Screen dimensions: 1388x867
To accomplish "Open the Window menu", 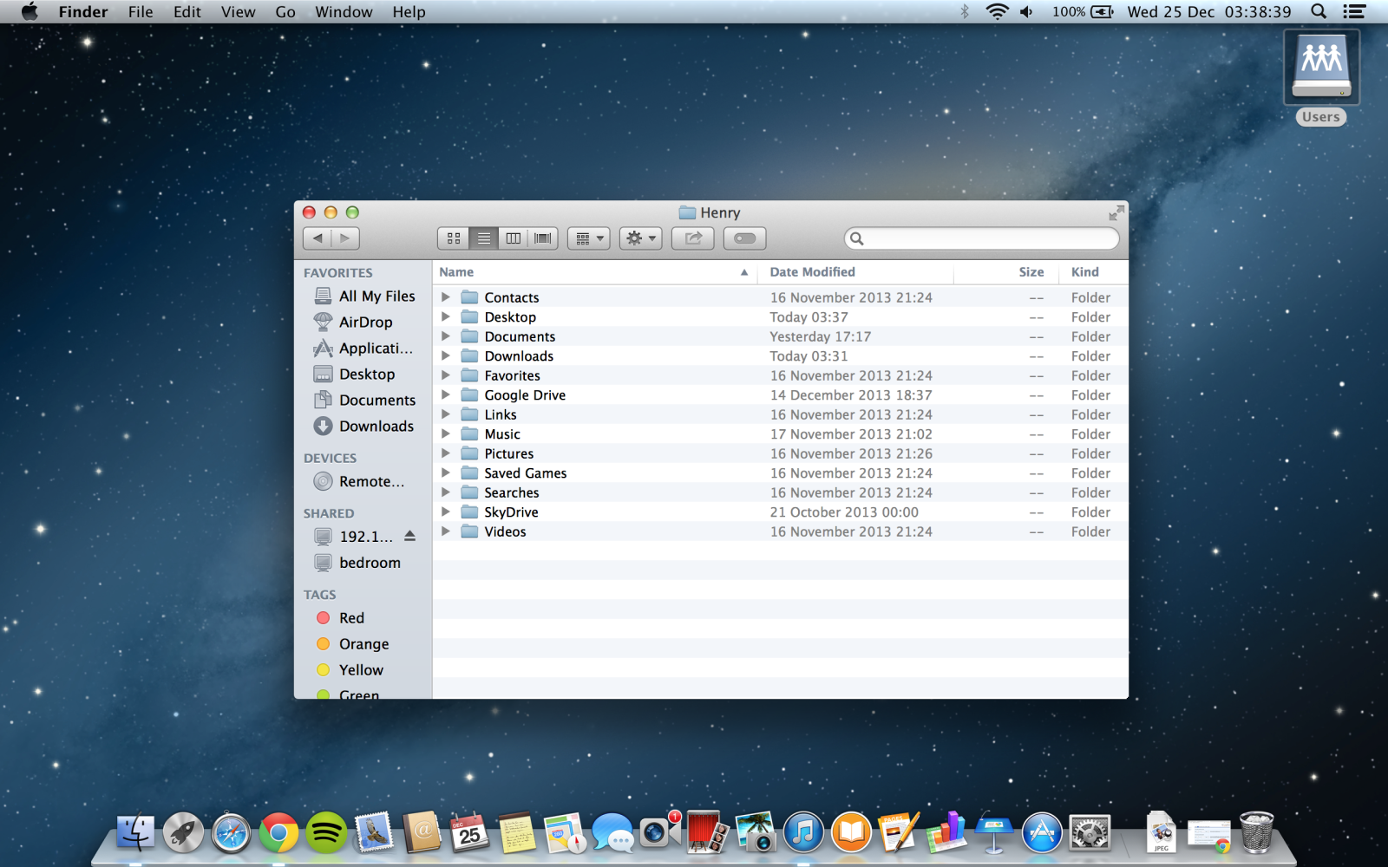I will (344, 12).
